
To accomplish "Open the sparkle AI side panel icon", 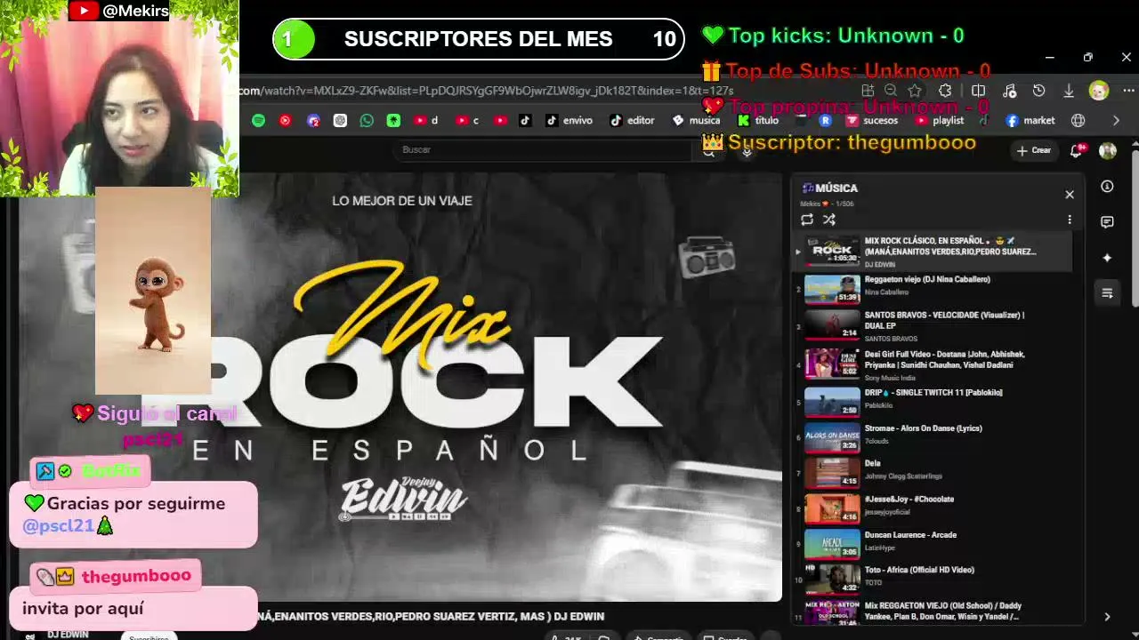I will pos(1107,258).
